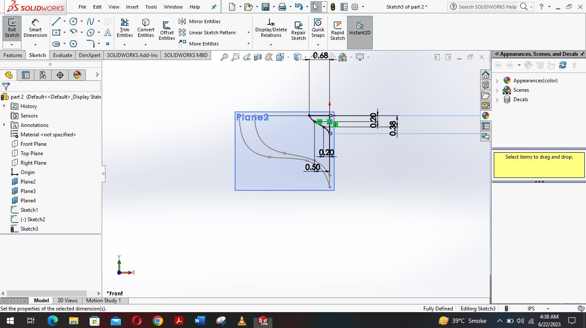Screen dimensions: 586x328
Task: Select the Corner Rectangle tool
Action: [x=56, y=33]
